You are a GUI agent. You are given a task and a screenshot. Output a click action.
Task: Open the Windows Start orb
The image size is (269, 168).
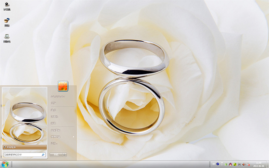click(x=5, y=164)
